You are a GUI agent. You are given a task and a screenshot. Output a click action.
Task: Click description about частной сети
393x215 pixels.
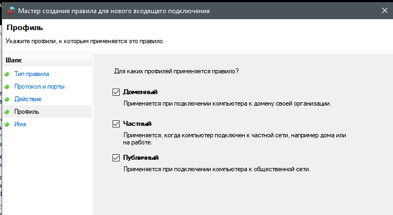pos(234,139)
